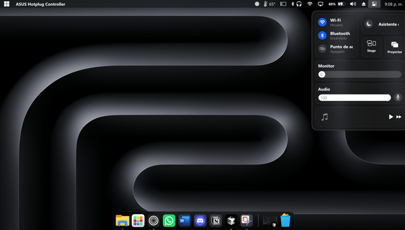Open the Recycle Bin in the dock
Viewport: 405px width, 230px height.
click(285, 220)
